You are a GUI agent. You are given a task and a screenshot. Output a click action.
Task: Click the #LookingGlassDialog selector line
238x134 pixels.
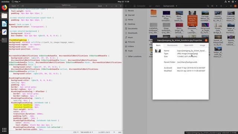20,78
